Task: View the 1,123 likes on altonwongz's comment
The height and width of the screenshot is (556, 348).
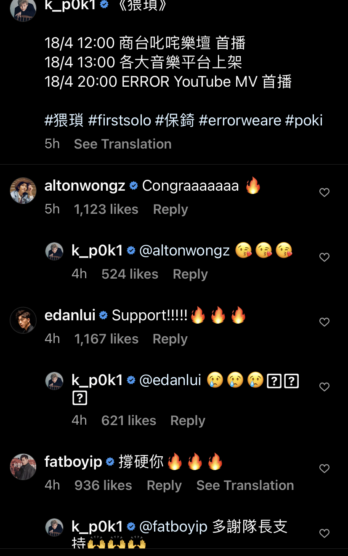Action: (x=106, y=209)
